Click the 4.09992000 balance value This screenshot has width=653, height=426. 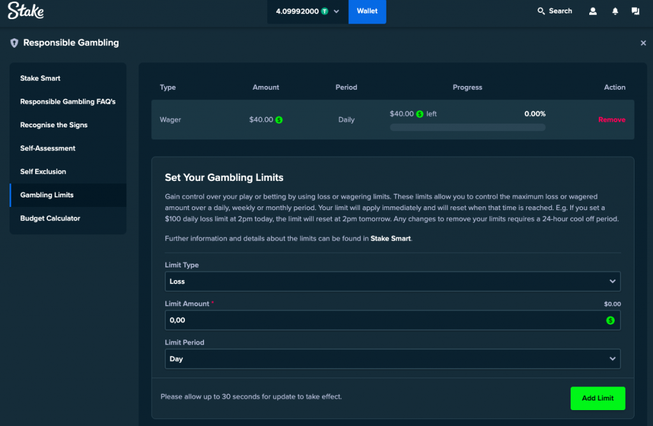297,11
